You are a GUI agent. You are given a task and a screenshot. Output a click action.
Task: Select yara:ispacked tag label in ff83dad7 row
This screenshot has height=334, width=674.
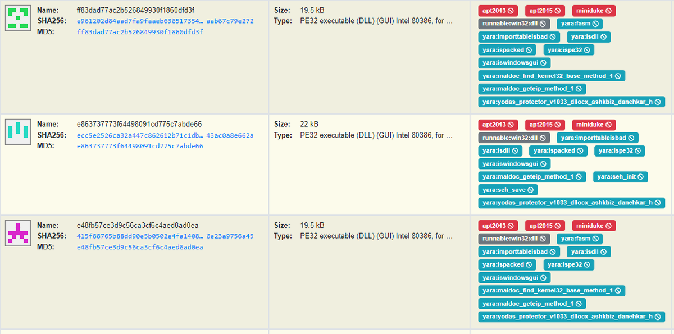tap(503, 50)
